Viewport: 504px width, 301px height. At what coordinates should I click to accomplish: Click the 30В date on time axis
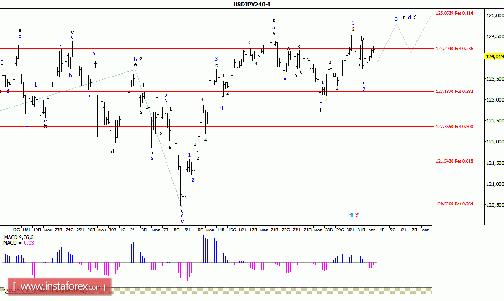[x=113, y=230]
